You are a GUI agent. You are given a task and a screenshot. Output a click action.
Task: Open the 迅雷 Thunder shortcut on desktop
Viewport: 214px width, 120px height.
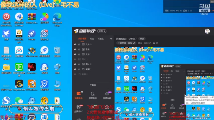[6, 35]
